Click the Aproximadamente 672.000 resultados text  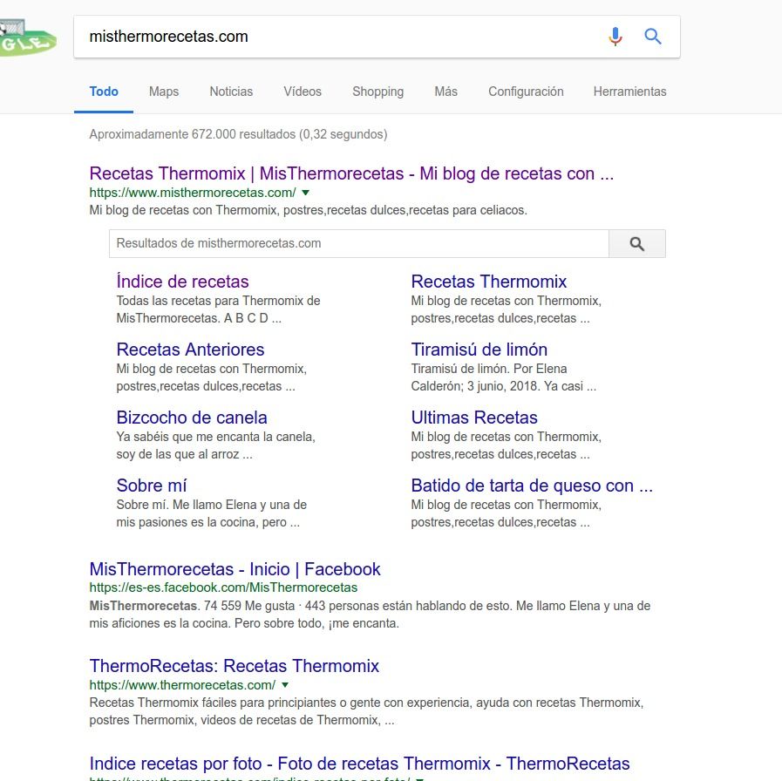pyautogui.click(x=238, y=134)
